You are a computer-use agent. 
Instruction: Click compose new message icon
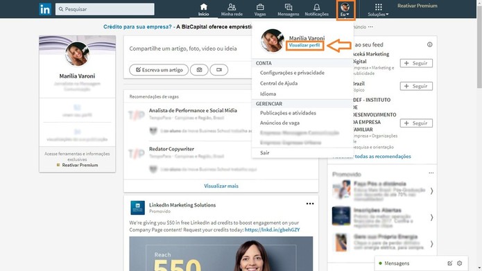tap(449, 263)
